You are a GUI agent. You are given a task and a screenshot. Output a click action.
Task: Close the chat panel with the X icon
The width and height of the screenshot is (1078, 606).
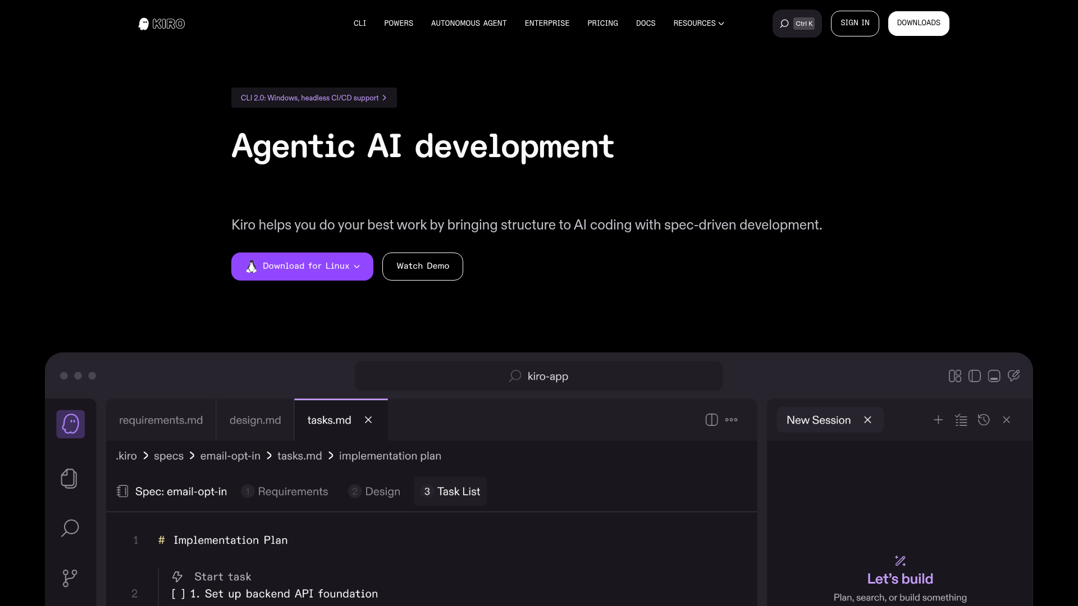point(1007,420)
